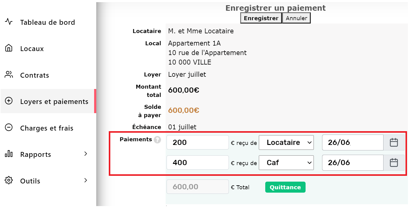
Task: Click the Charges et frais minus-circle icon
Action: click(9, 128)
